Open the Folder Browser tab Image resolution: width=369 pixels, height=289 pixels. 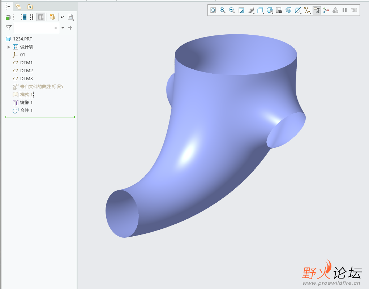[x=18, y=7]
